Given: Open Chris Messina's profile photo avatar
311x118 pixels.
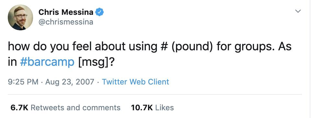Looking at the screenshot, I should coord(20,17).
